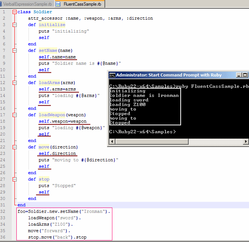Click the Command Prompt title bar text
This screenshot has height=242, width=249.
[x=169, y=75]
